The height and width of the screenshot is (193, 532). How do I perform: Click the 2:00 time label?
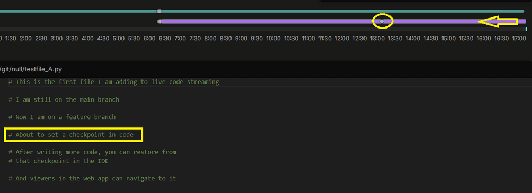tap(26, 38)
